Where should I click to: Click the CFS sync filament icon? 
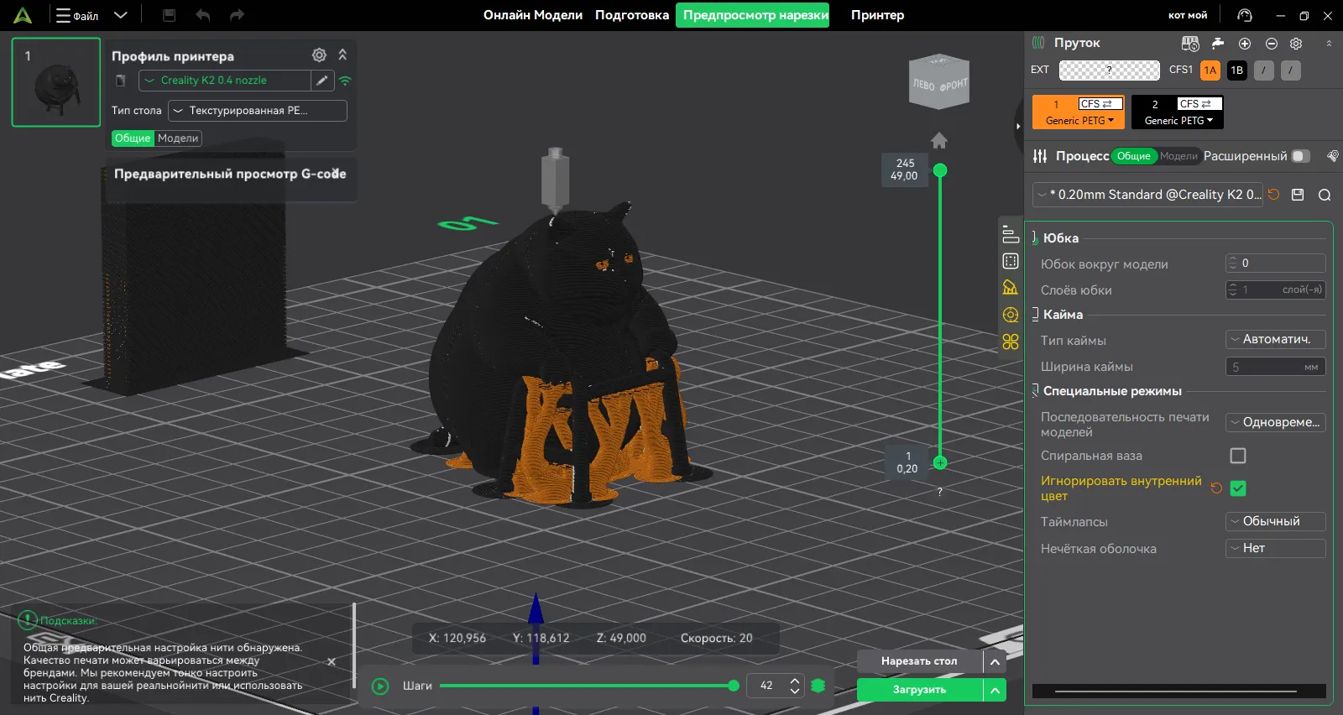point(1190,43)
